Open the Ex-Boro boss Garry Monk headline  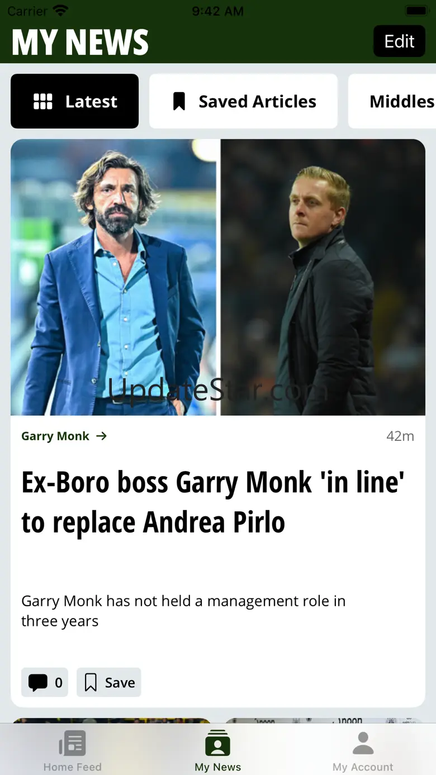(213, 502)
